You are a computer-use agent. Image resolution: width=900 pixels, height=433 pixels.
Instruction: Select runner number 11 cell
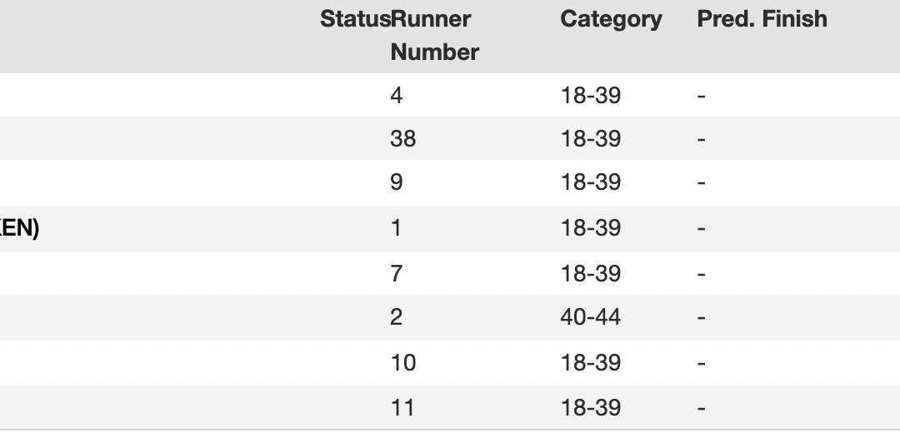point(402,408)
